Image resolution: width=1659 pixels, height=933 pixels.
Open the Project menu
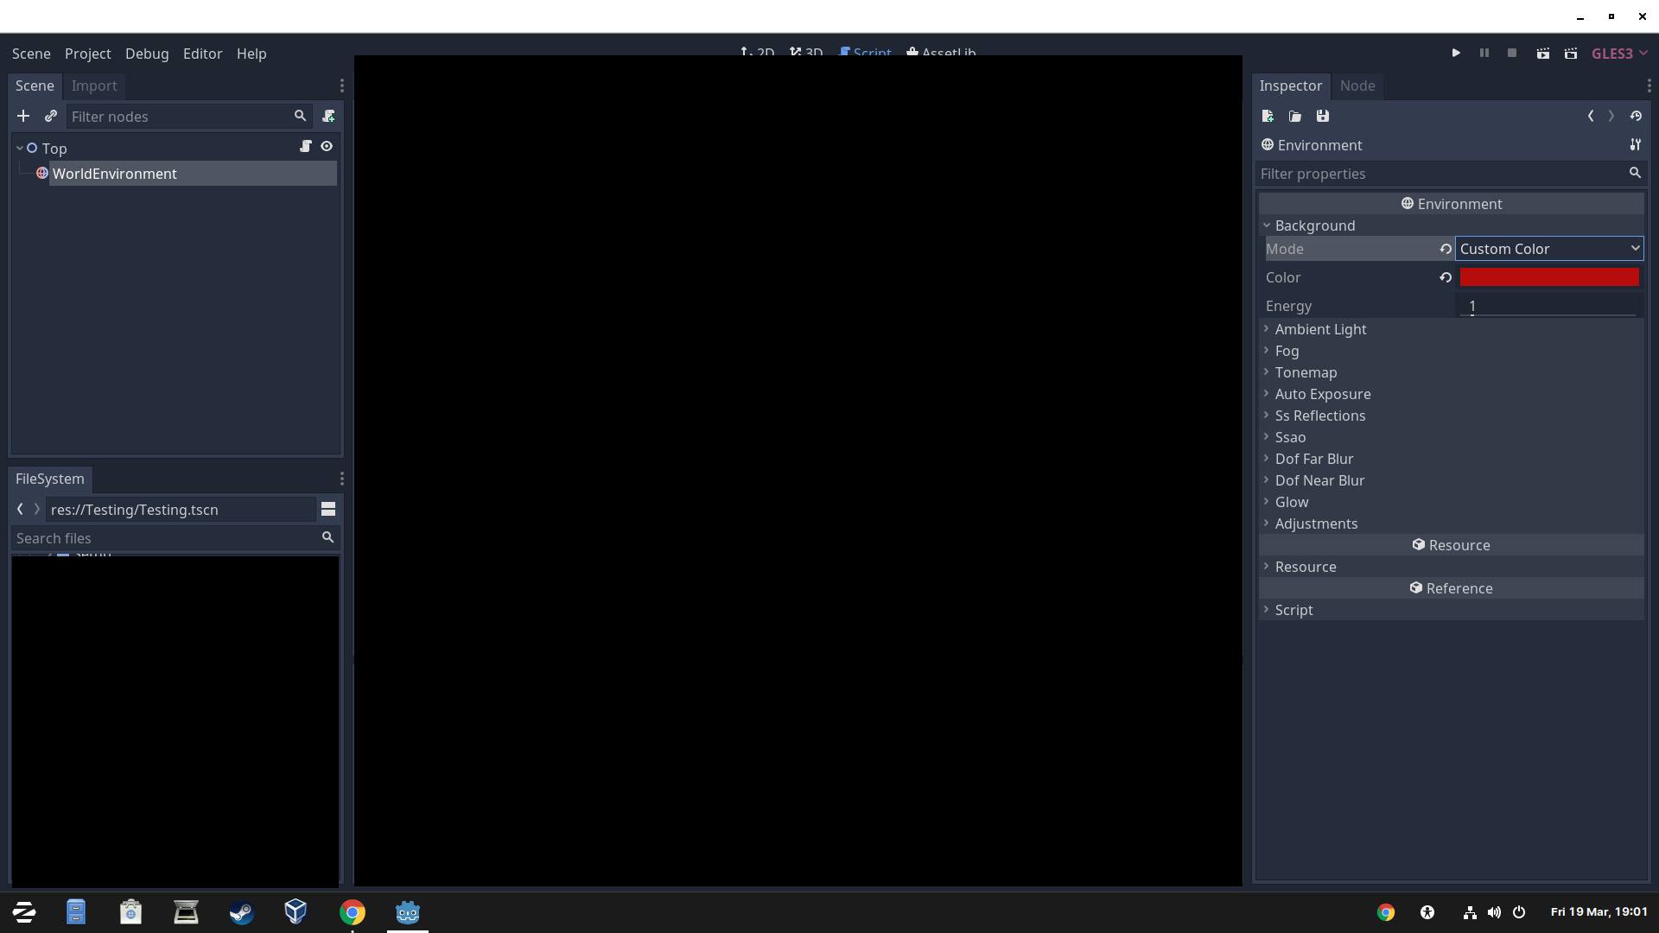point(87,54)
